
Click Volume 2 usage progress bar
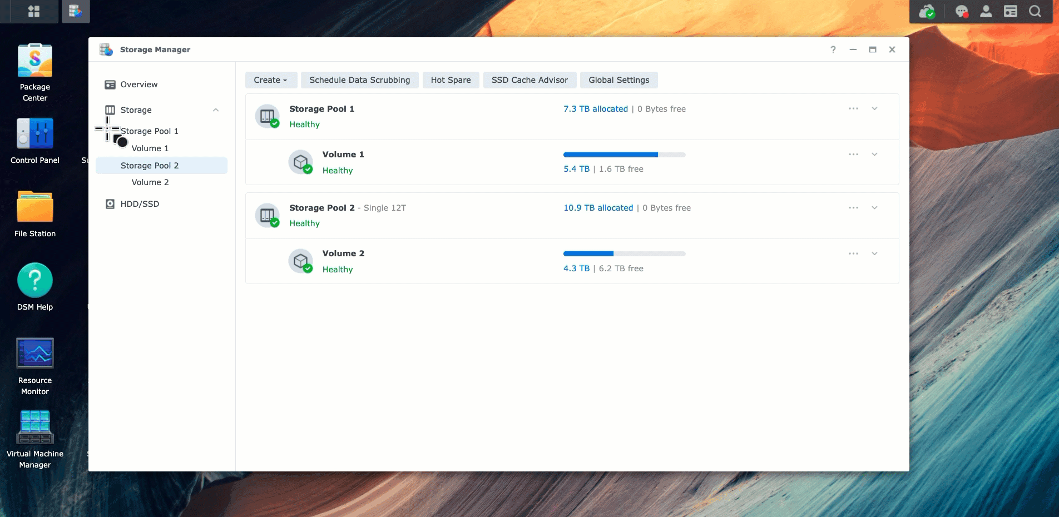pos(625,253)
